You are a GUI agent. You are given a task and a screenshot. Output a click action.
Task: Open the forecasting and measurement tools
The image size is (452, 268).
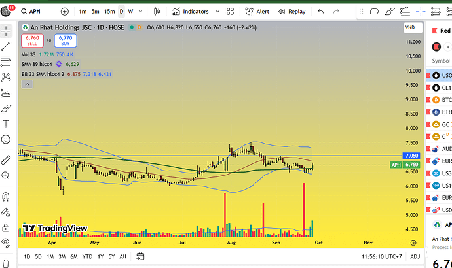click(6, 93)
